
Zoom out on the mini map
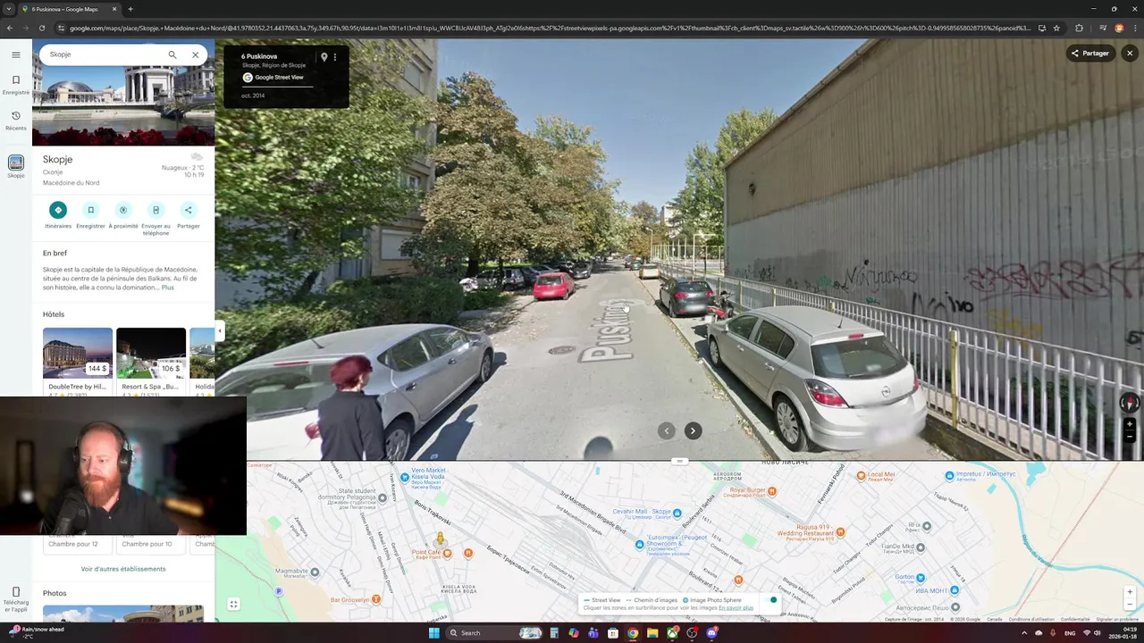[x=1130, y=605]
